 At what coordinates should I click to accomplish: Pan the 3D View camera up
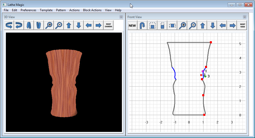click(69, 25)
